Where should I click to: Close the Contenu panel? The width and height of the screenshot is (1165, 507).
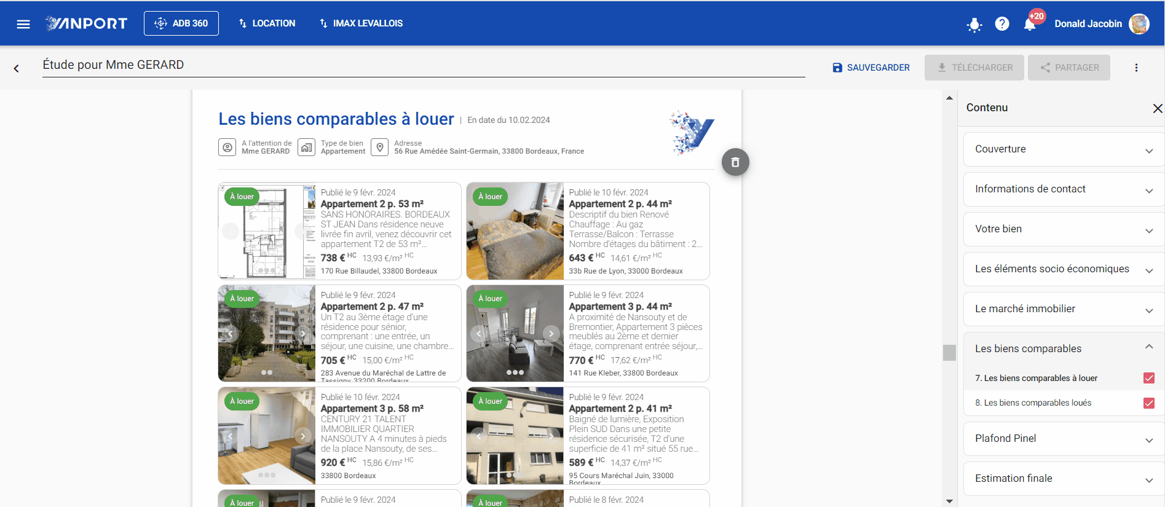coord(1158,108)
